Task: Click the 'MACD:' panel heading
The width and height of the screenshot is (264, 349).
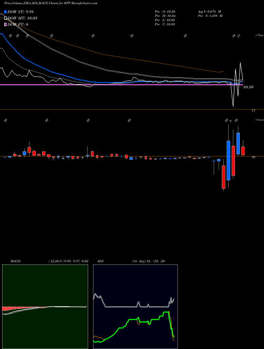Action: point(16,261)
